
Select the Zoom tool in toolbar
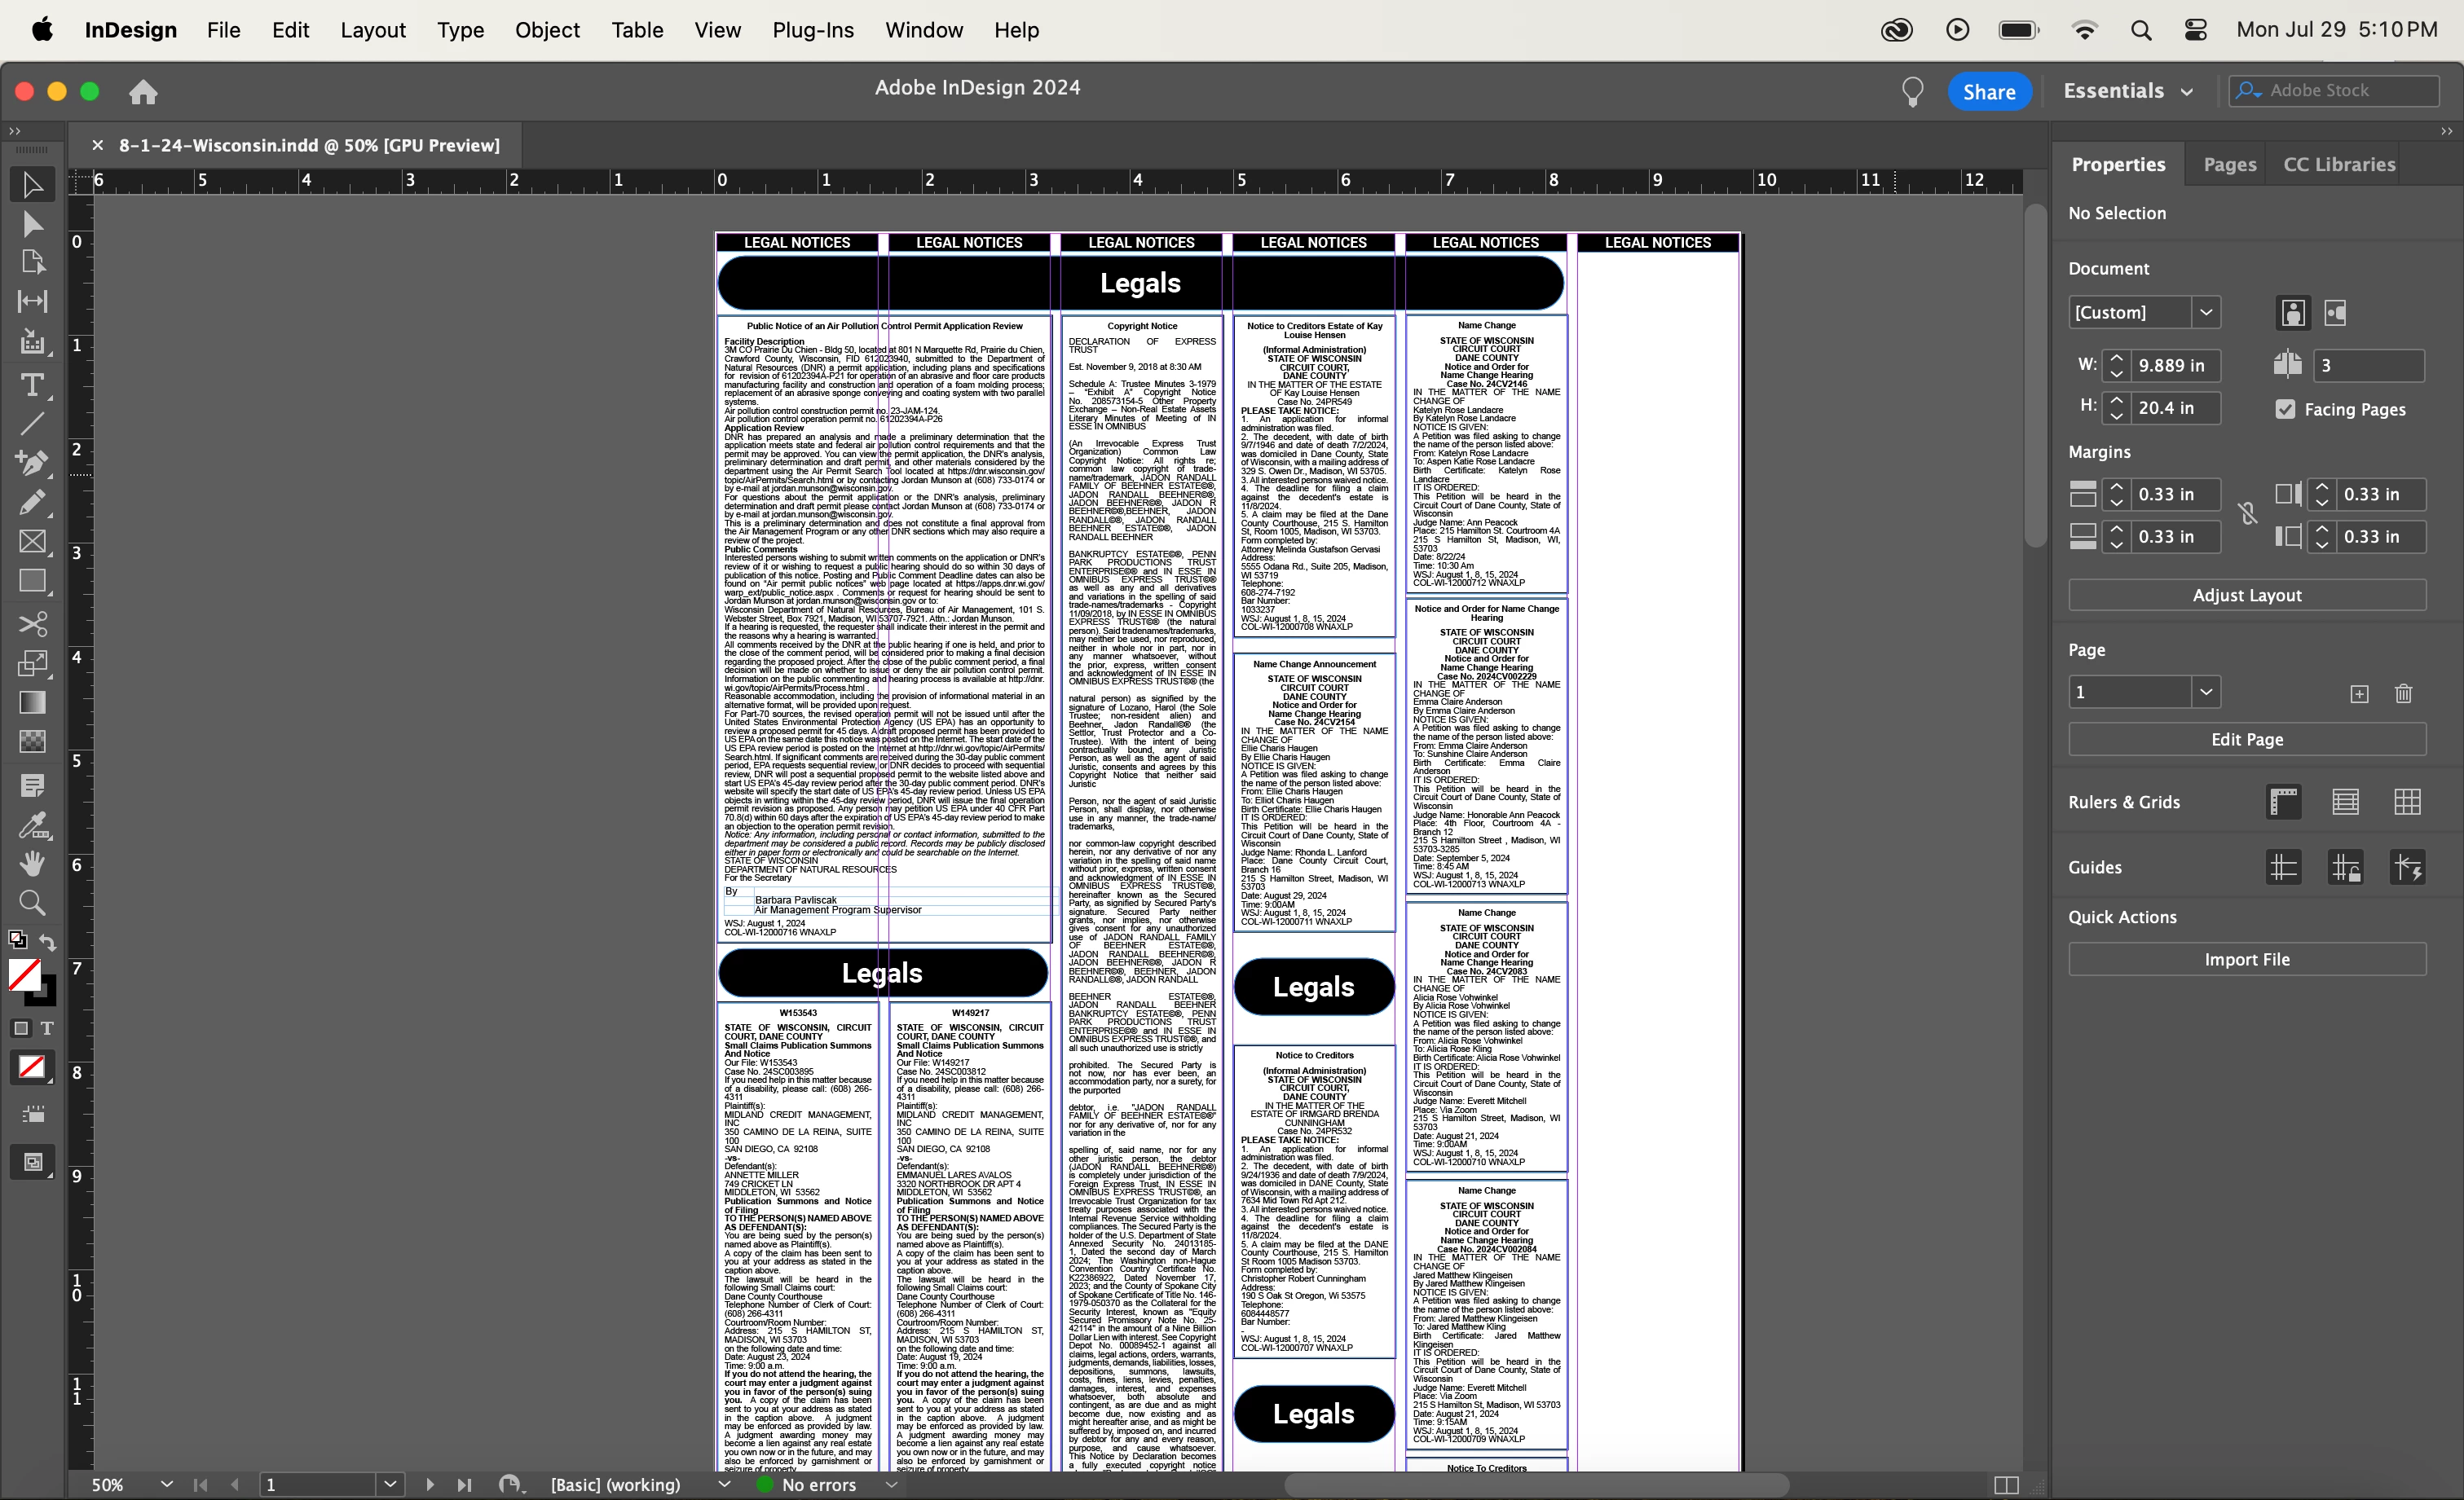tap(32, 904)
